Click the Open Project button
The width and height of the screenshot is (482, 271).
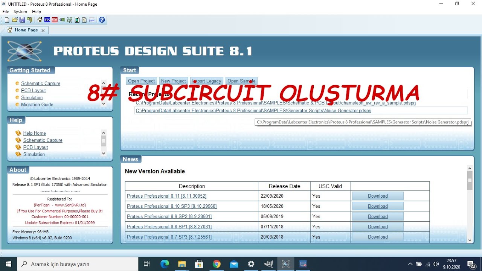click(141, 81)
